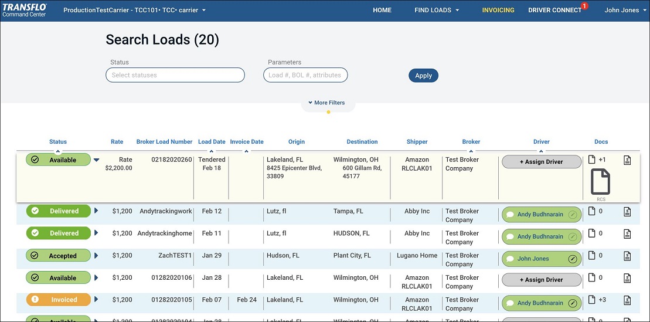Click the warning icon on Invoiced status

pos(35,300)
